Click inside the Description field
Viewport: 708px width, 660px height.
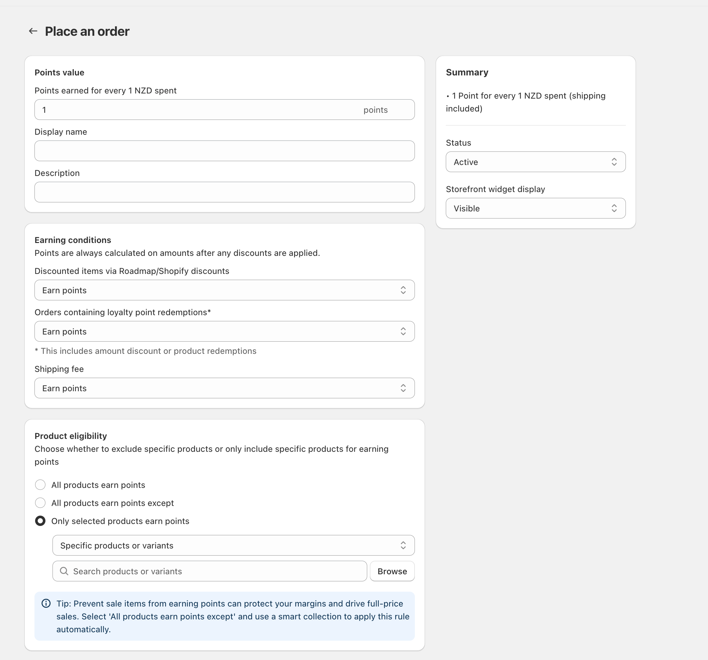[x=225, y=192]
